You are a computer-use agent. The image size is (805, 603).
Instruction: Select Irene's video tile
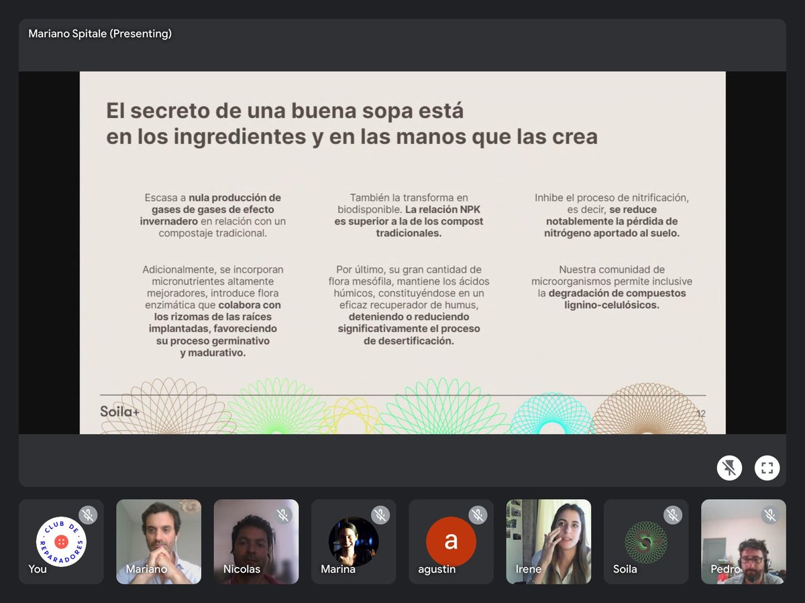pos(549,542)
